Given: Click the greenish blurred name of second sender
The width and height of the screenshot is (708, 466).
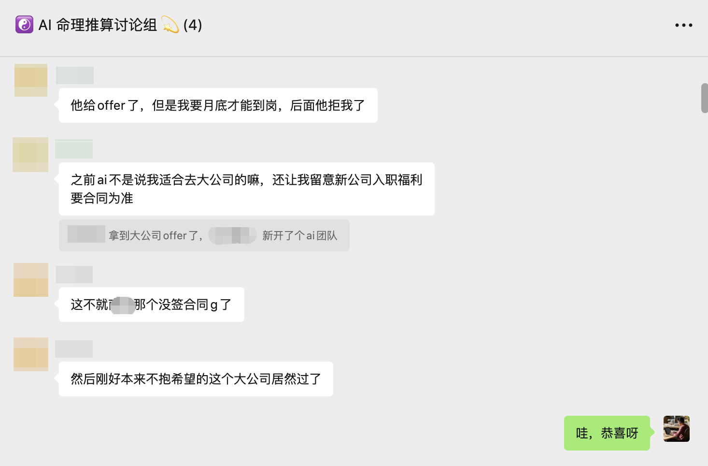Looking at the screenshot, I should (x=74, y=149).
